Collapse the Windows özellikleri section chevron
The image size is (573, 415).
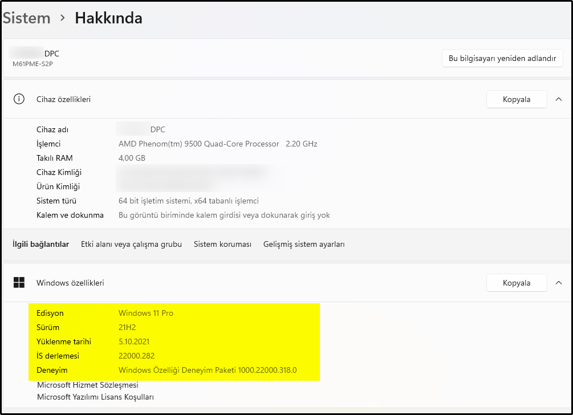click(558, 282)
